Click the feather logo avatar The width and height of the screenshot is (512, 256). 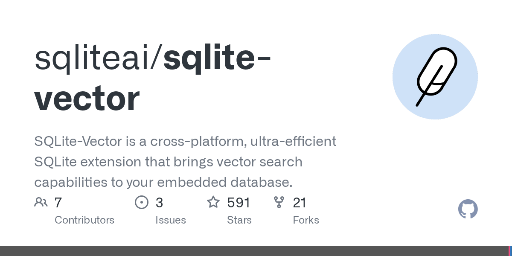pyautogui.click(x=435, y=77)
